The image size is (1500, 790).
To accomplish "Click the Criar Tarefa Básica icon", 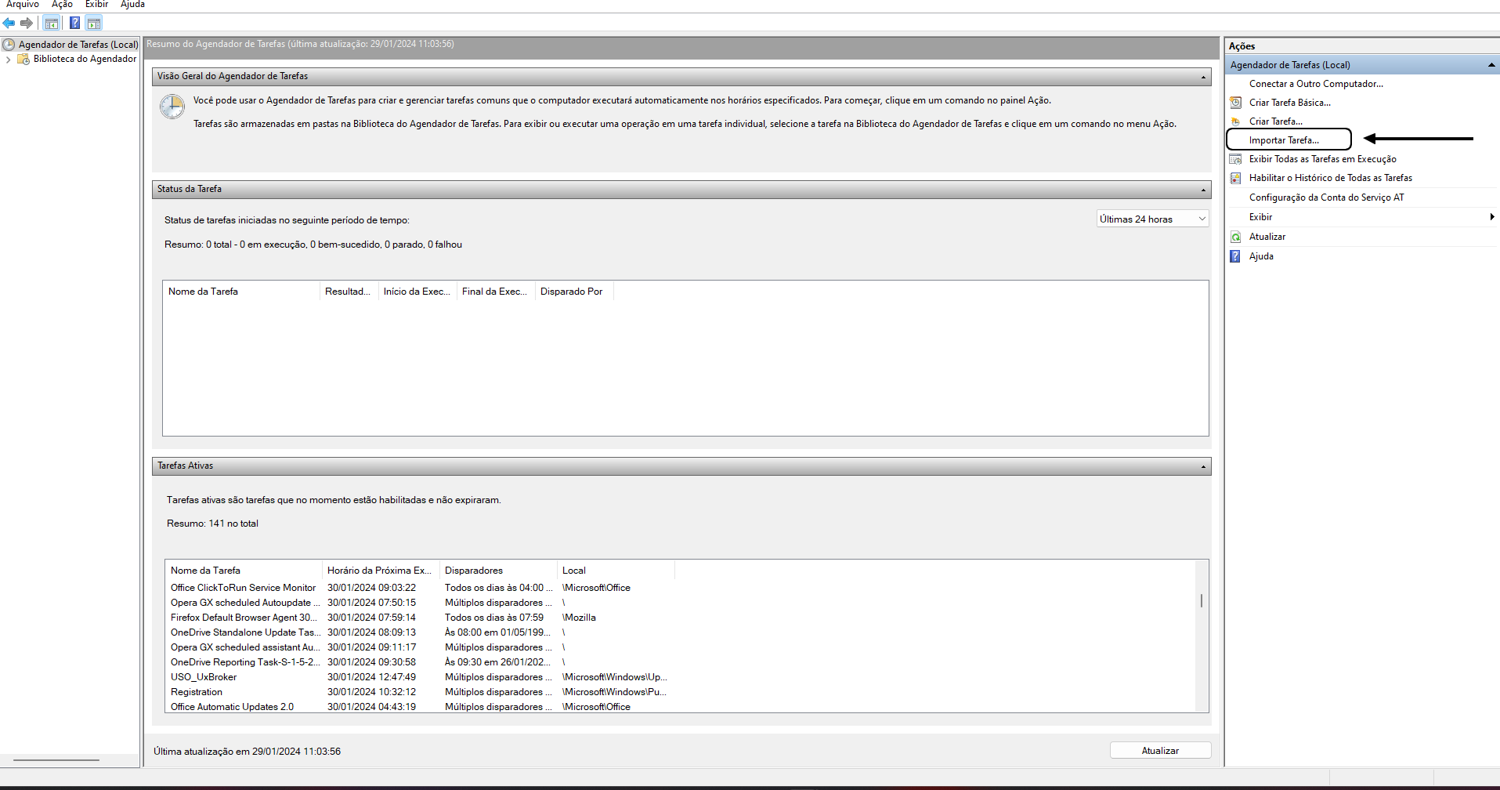I will (x=1236, y=103).
